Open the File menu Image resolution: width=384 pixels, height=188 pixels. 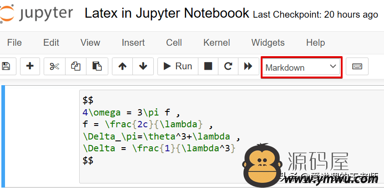pos(15,43)
